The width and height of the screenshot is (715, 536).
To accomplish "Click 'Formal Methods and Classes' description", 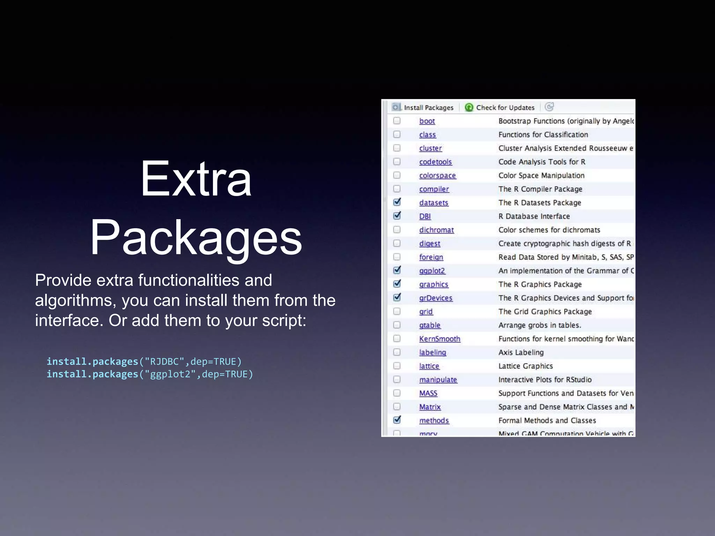I will 547,420.
